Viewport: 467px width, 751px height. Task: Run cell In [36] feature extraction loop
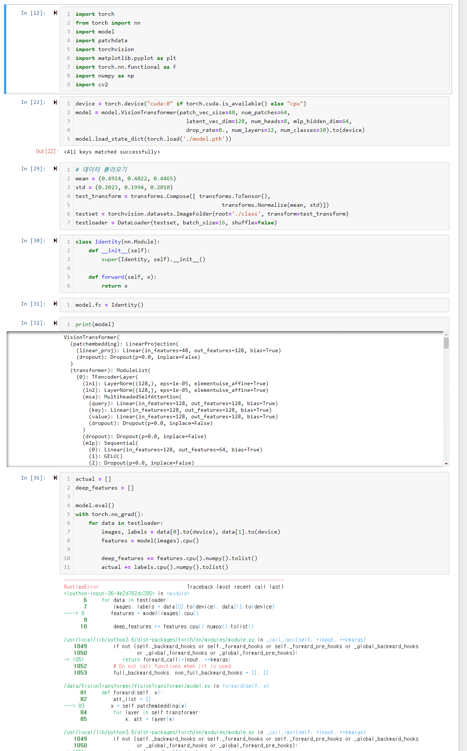point(55,478)
